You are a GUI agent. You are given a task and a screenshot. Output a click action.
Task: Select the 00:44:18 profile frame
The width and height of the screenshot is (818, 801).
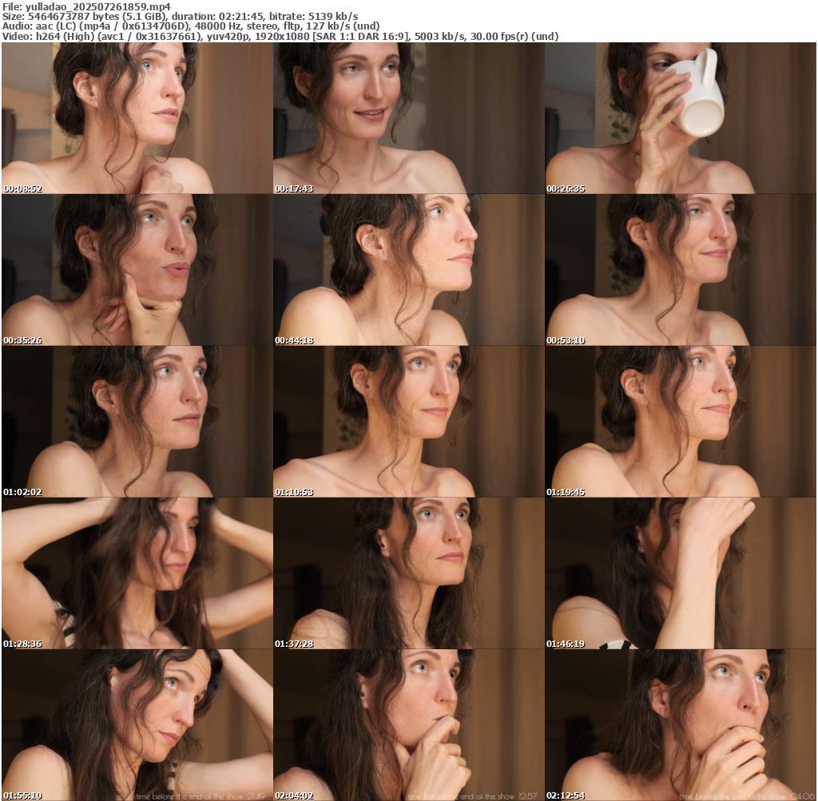(x=408, y=269)
